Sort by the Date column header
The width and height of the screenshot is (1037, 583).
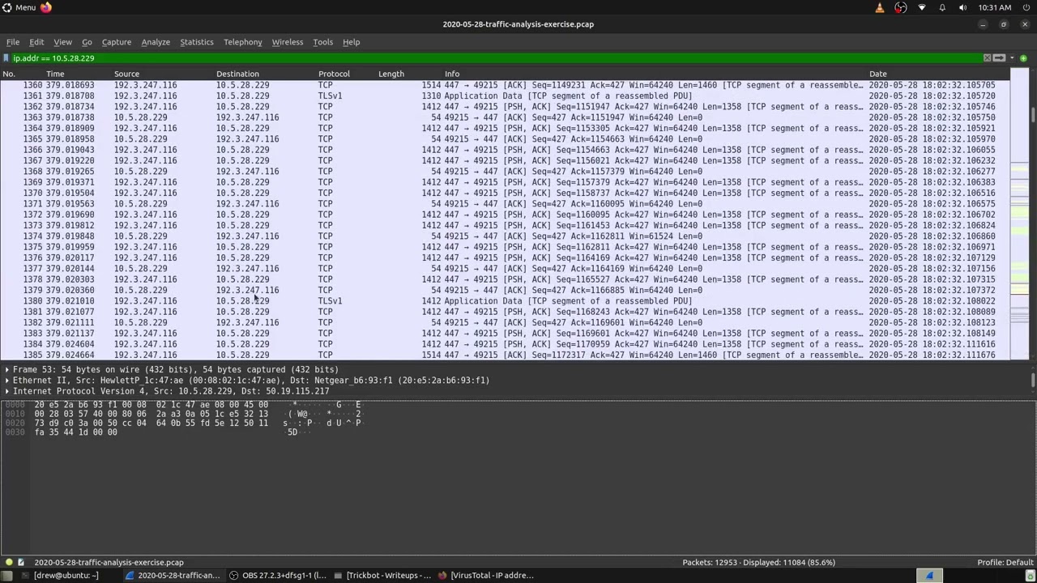(878, 74)
